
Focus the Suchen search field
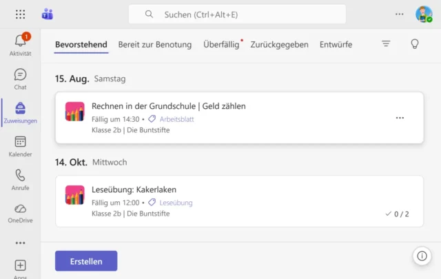coord(237,14)
